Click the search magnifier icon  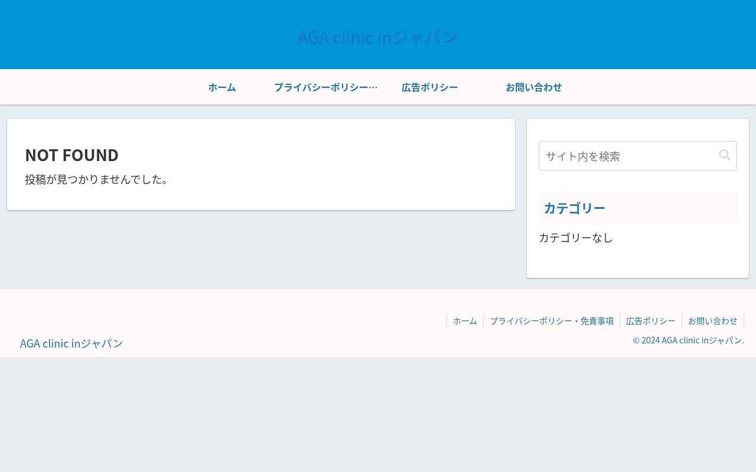point(725,155)
